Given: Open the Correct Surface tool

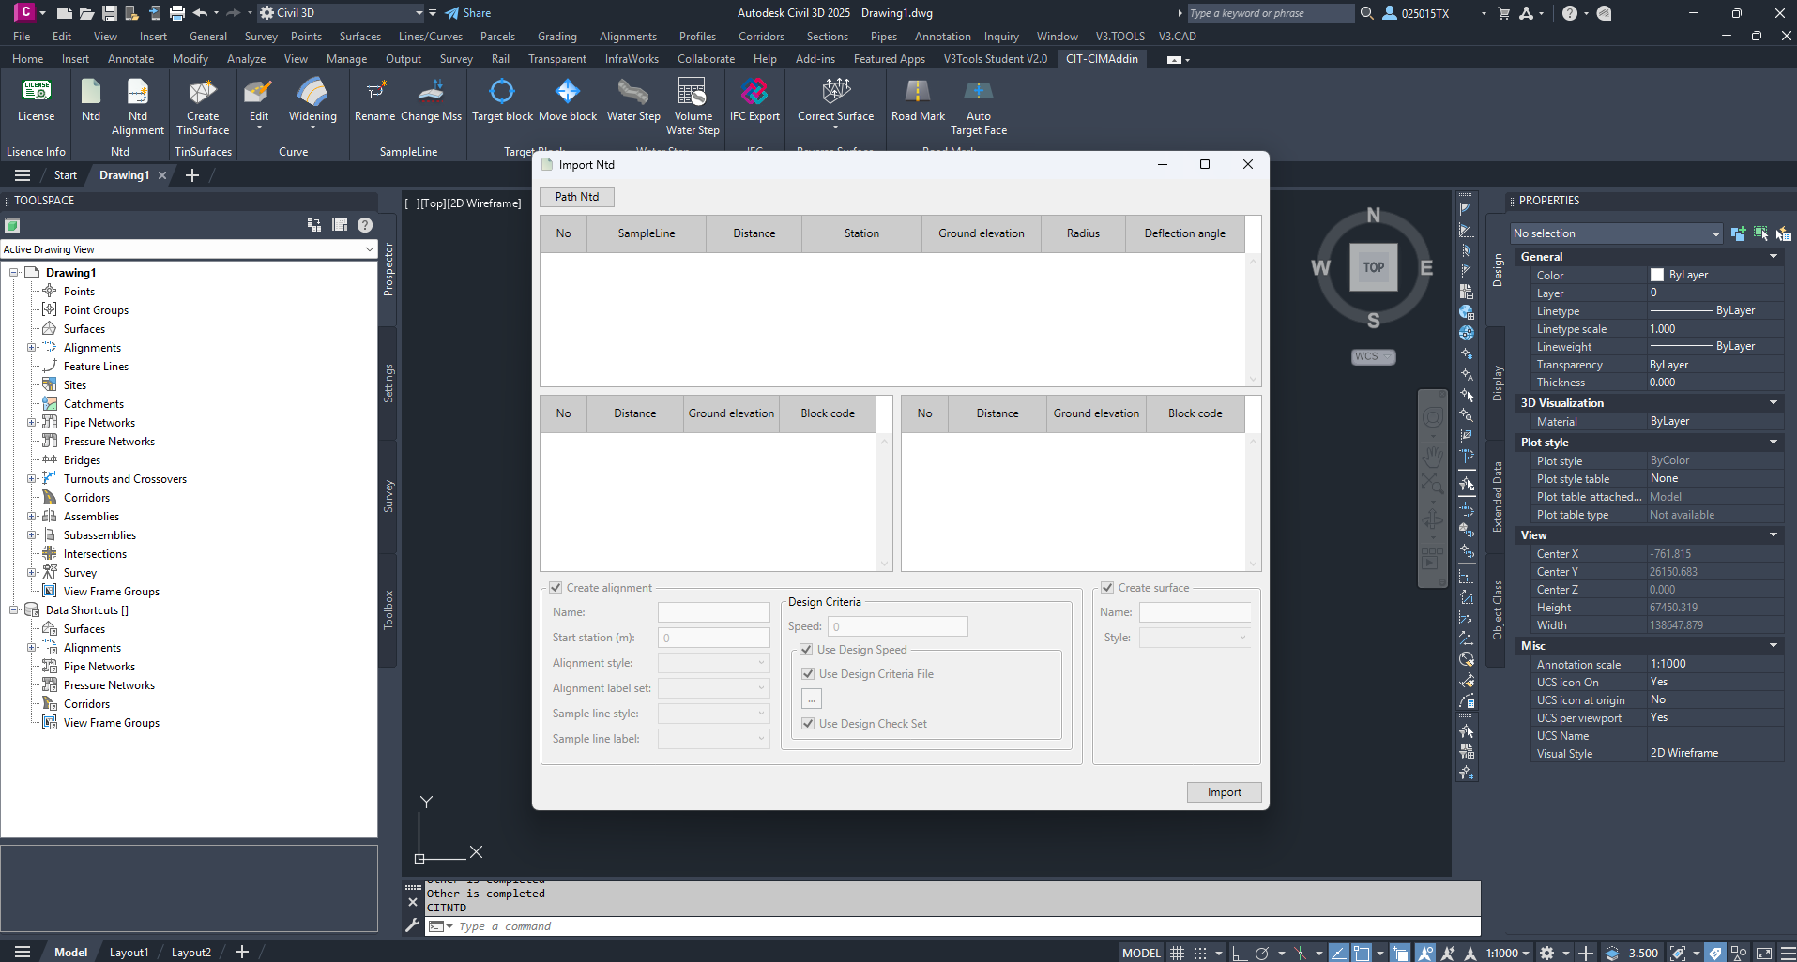Looking at the screenshot, I should click(x=835, y=101).
